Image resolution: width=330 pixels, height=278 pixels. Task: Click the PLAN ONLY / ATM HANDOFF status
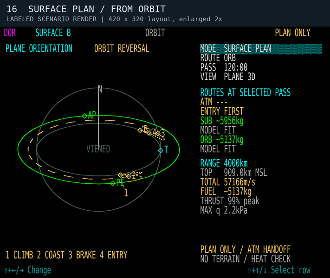click(246, 250)
